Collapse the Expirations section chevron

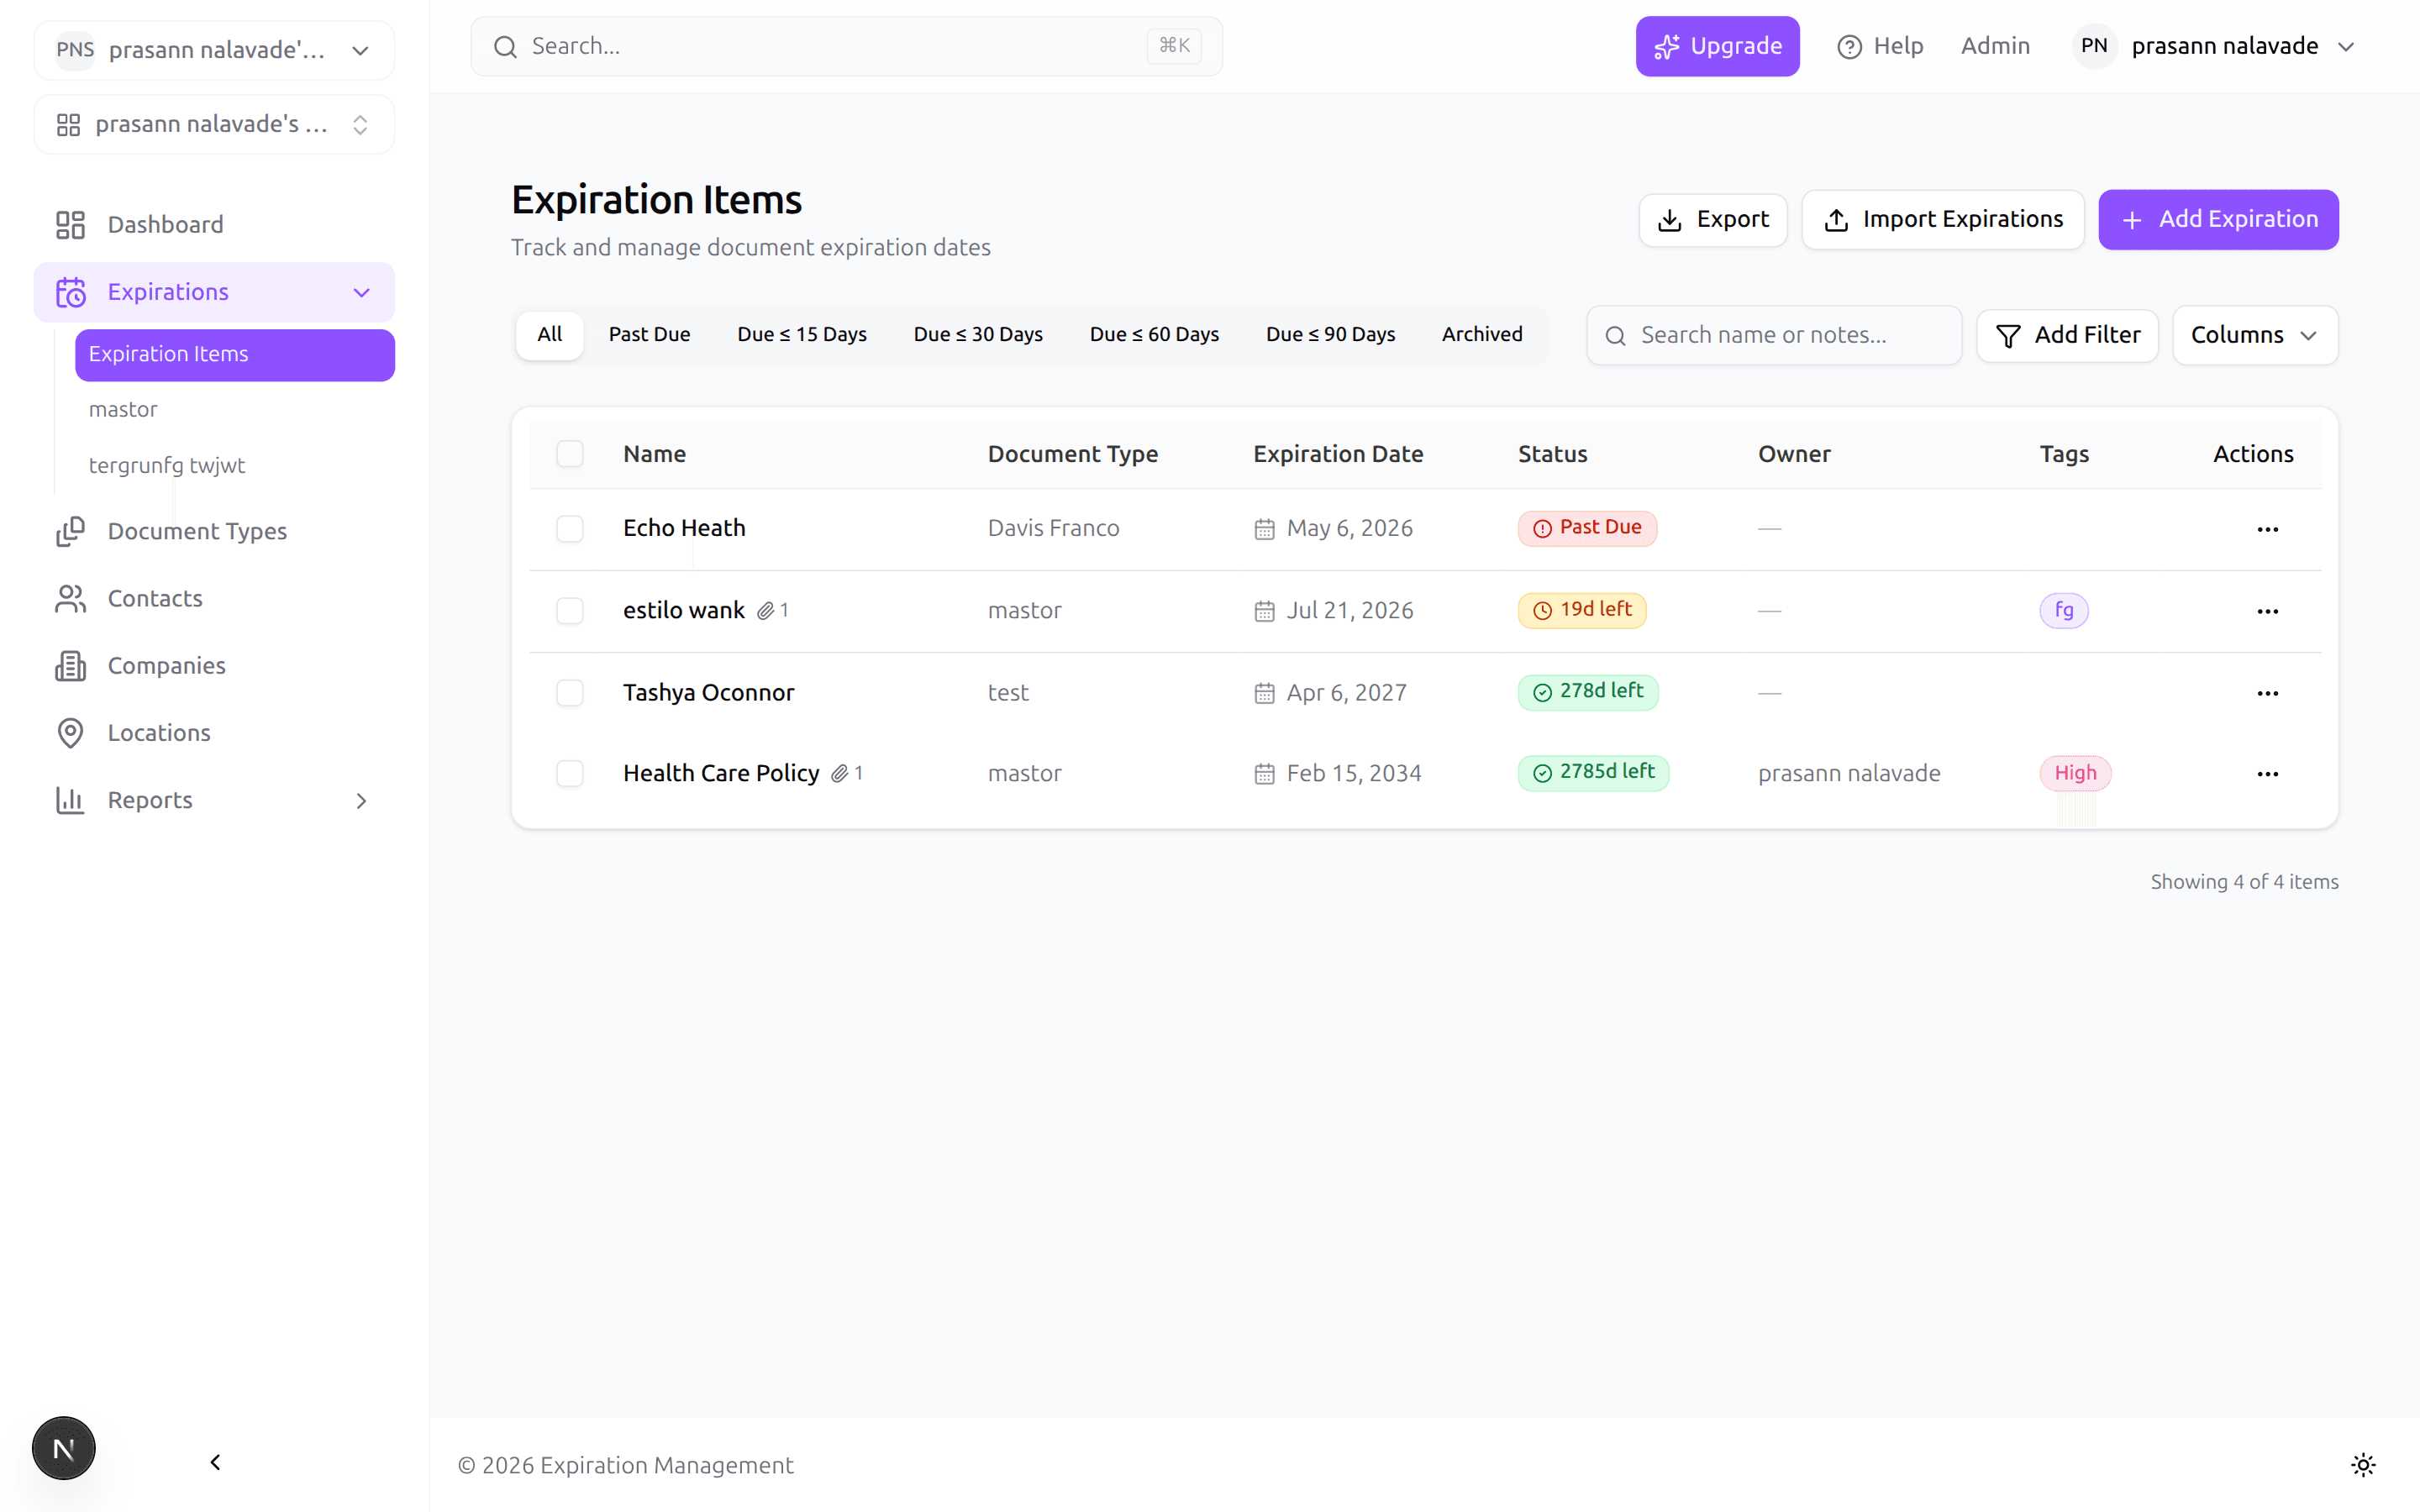point(361,292)
